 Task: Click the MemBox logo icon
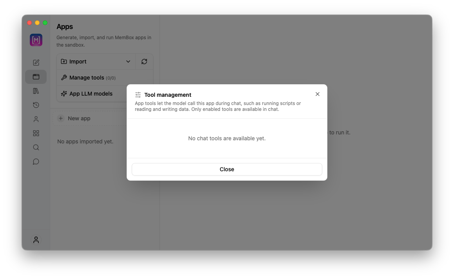tap(36, 40)
